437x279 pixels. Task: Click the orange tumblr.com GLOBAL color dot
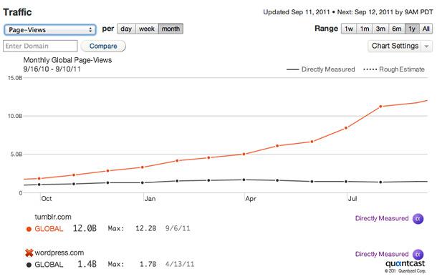(29, 229)
